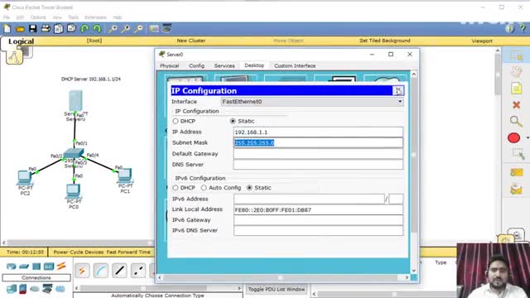Click the middle Zoom magnifier in toolbar

(125, 29)
